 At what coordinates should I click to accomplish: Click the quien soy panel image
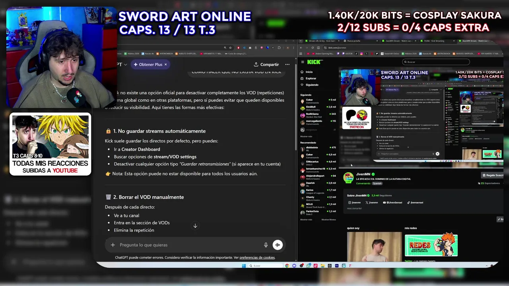click(x=374, y=247)
